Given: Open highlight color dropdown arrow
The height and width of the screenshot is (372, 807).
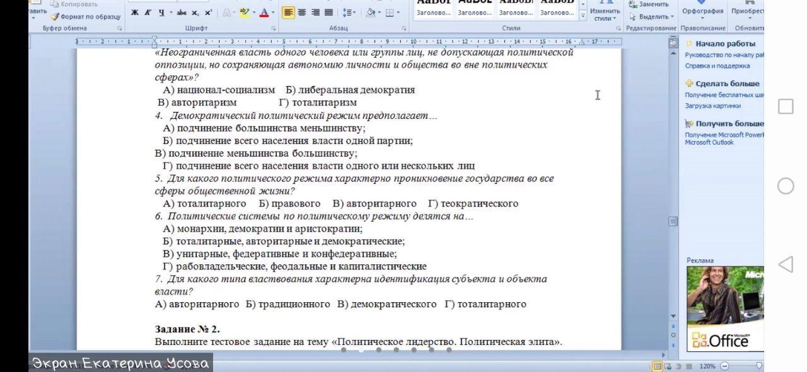Looking at the screenshot, I should tap(253, 13).
